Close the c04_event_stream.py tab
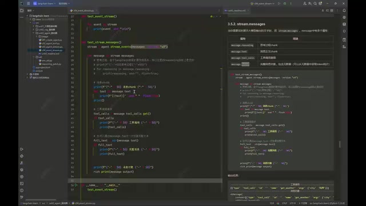The height and width of the screenshot is (206, 366). (97, 10)
